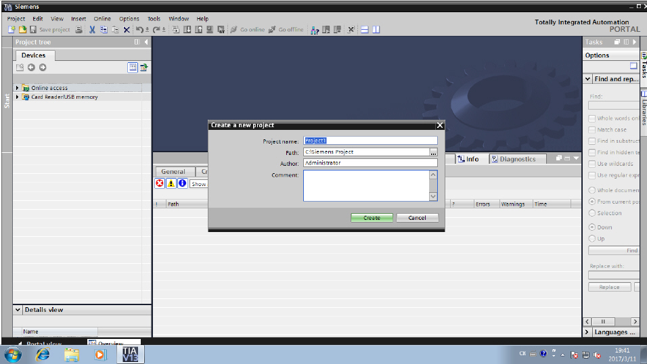This screenshot has width=647, height=364.
Task: Click the Project name input field
Action: [370, 141]
